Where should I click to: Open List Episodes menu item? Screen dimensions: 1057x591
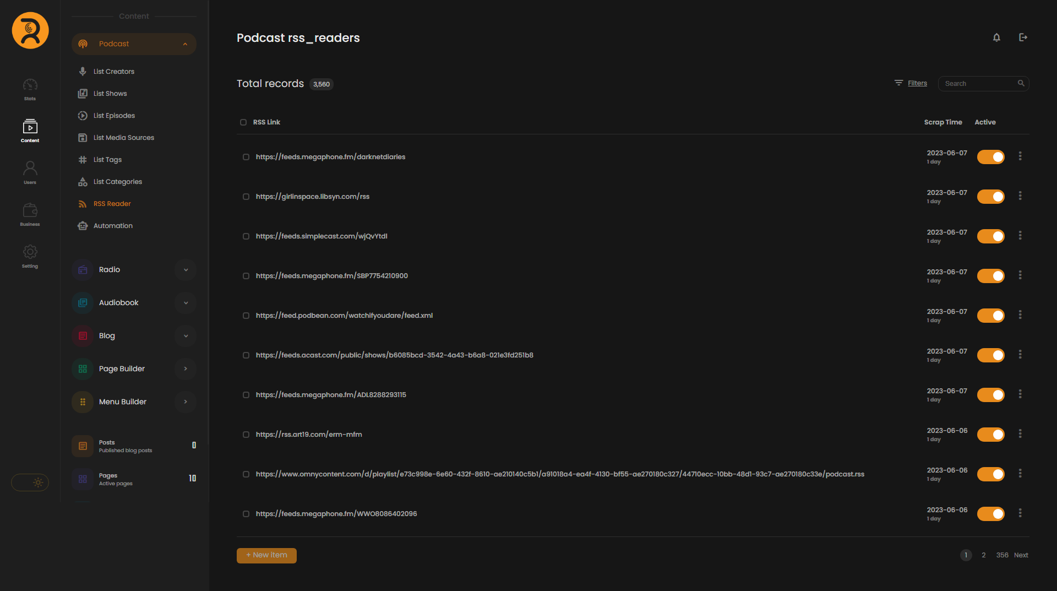pos(114,116)
